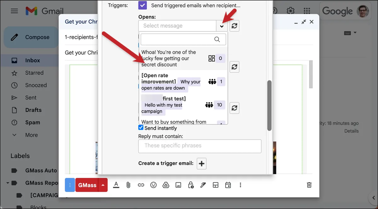The width and height of the screenshot is (378, 209).
Task: Open the emoji picker icon
Action: 153,185
